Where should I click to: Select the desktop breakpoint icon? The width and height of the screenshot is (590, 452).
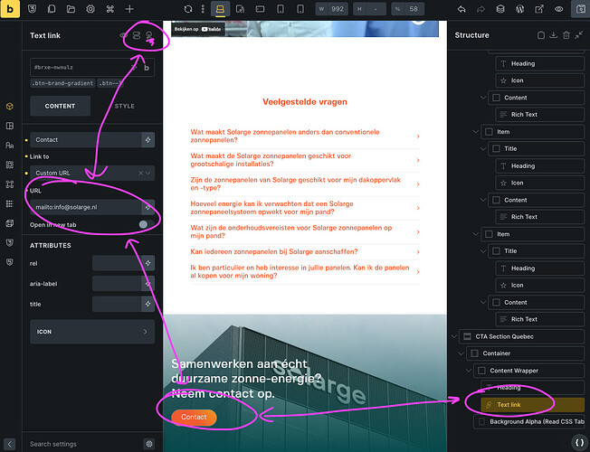coord(220,9)
